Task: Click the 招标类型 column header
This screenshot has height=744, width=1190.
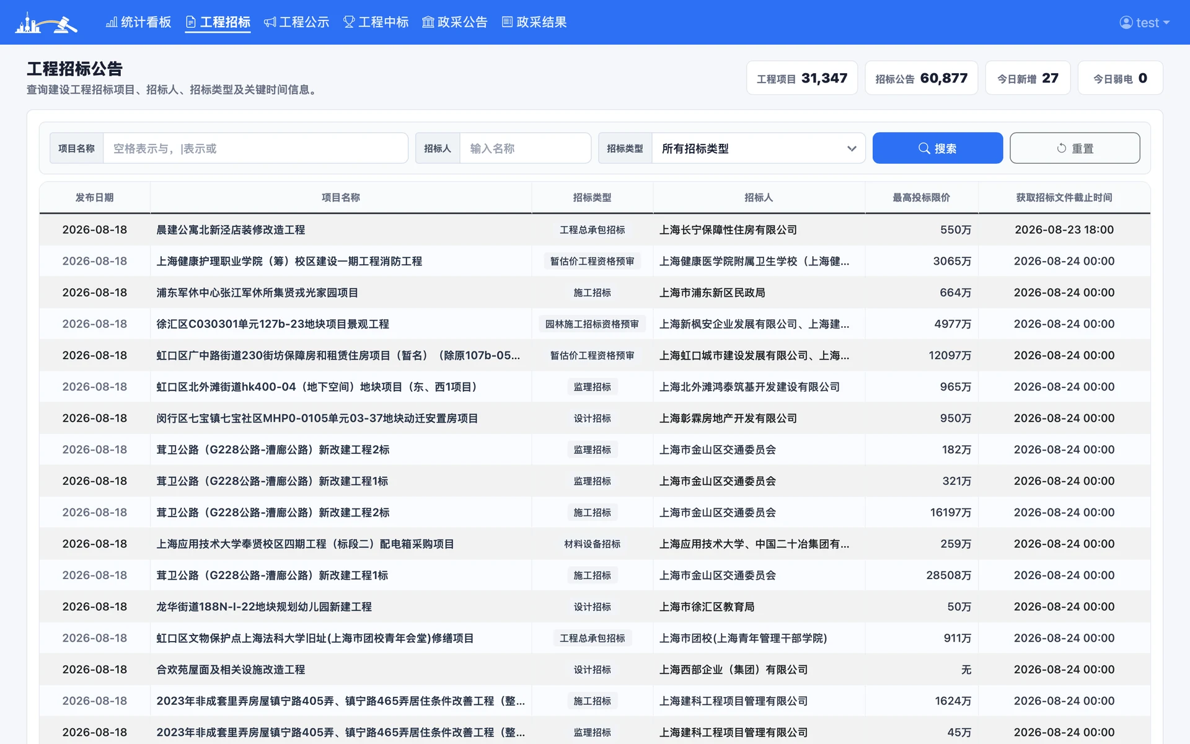Action: (592, 198)
